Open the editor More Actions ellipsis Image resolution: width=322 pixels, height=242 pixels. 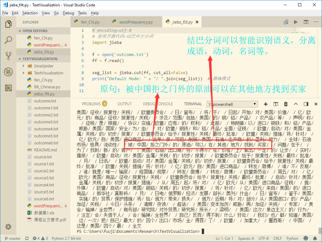point(316,22)
